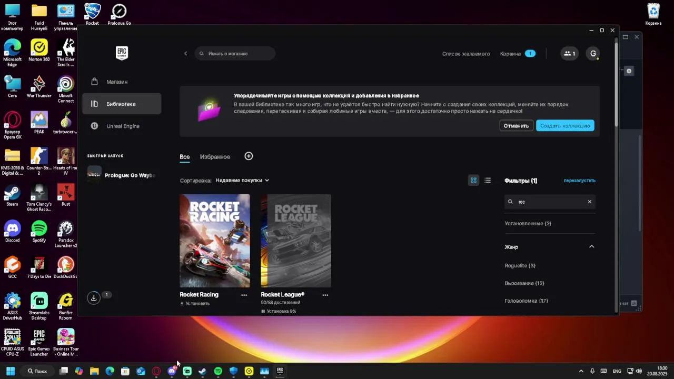
Task: Open Корзина cart link
Action: click(x=510, y=54)
